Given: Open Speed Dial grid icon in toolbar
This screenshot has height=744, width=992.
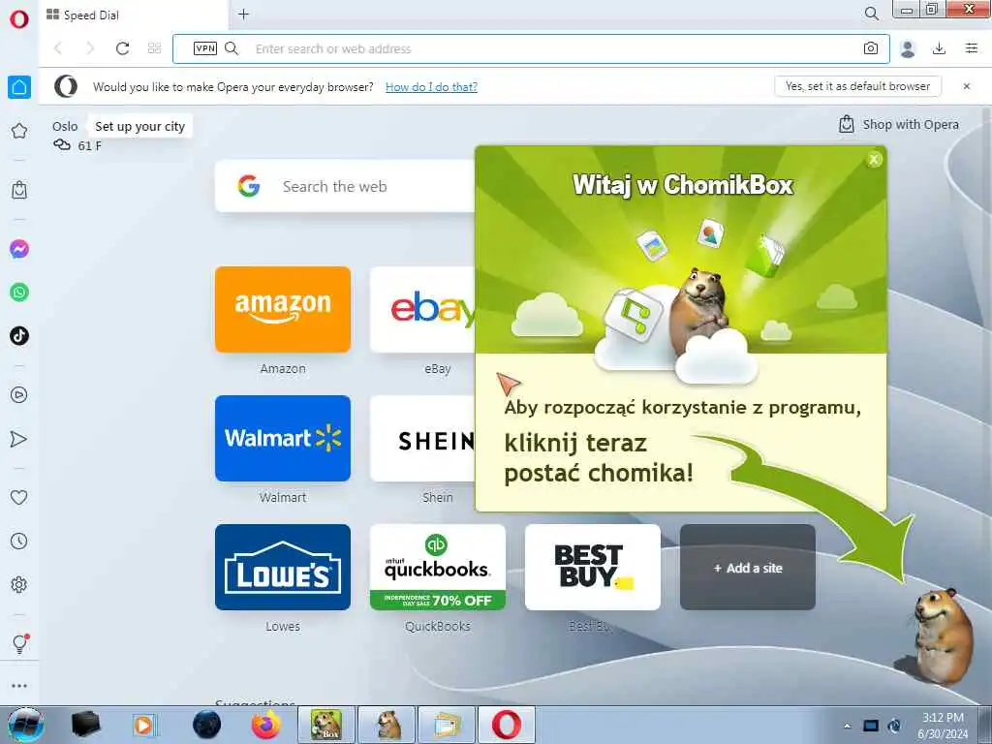Looking at the screenshot, I should (x=154, y=48).
